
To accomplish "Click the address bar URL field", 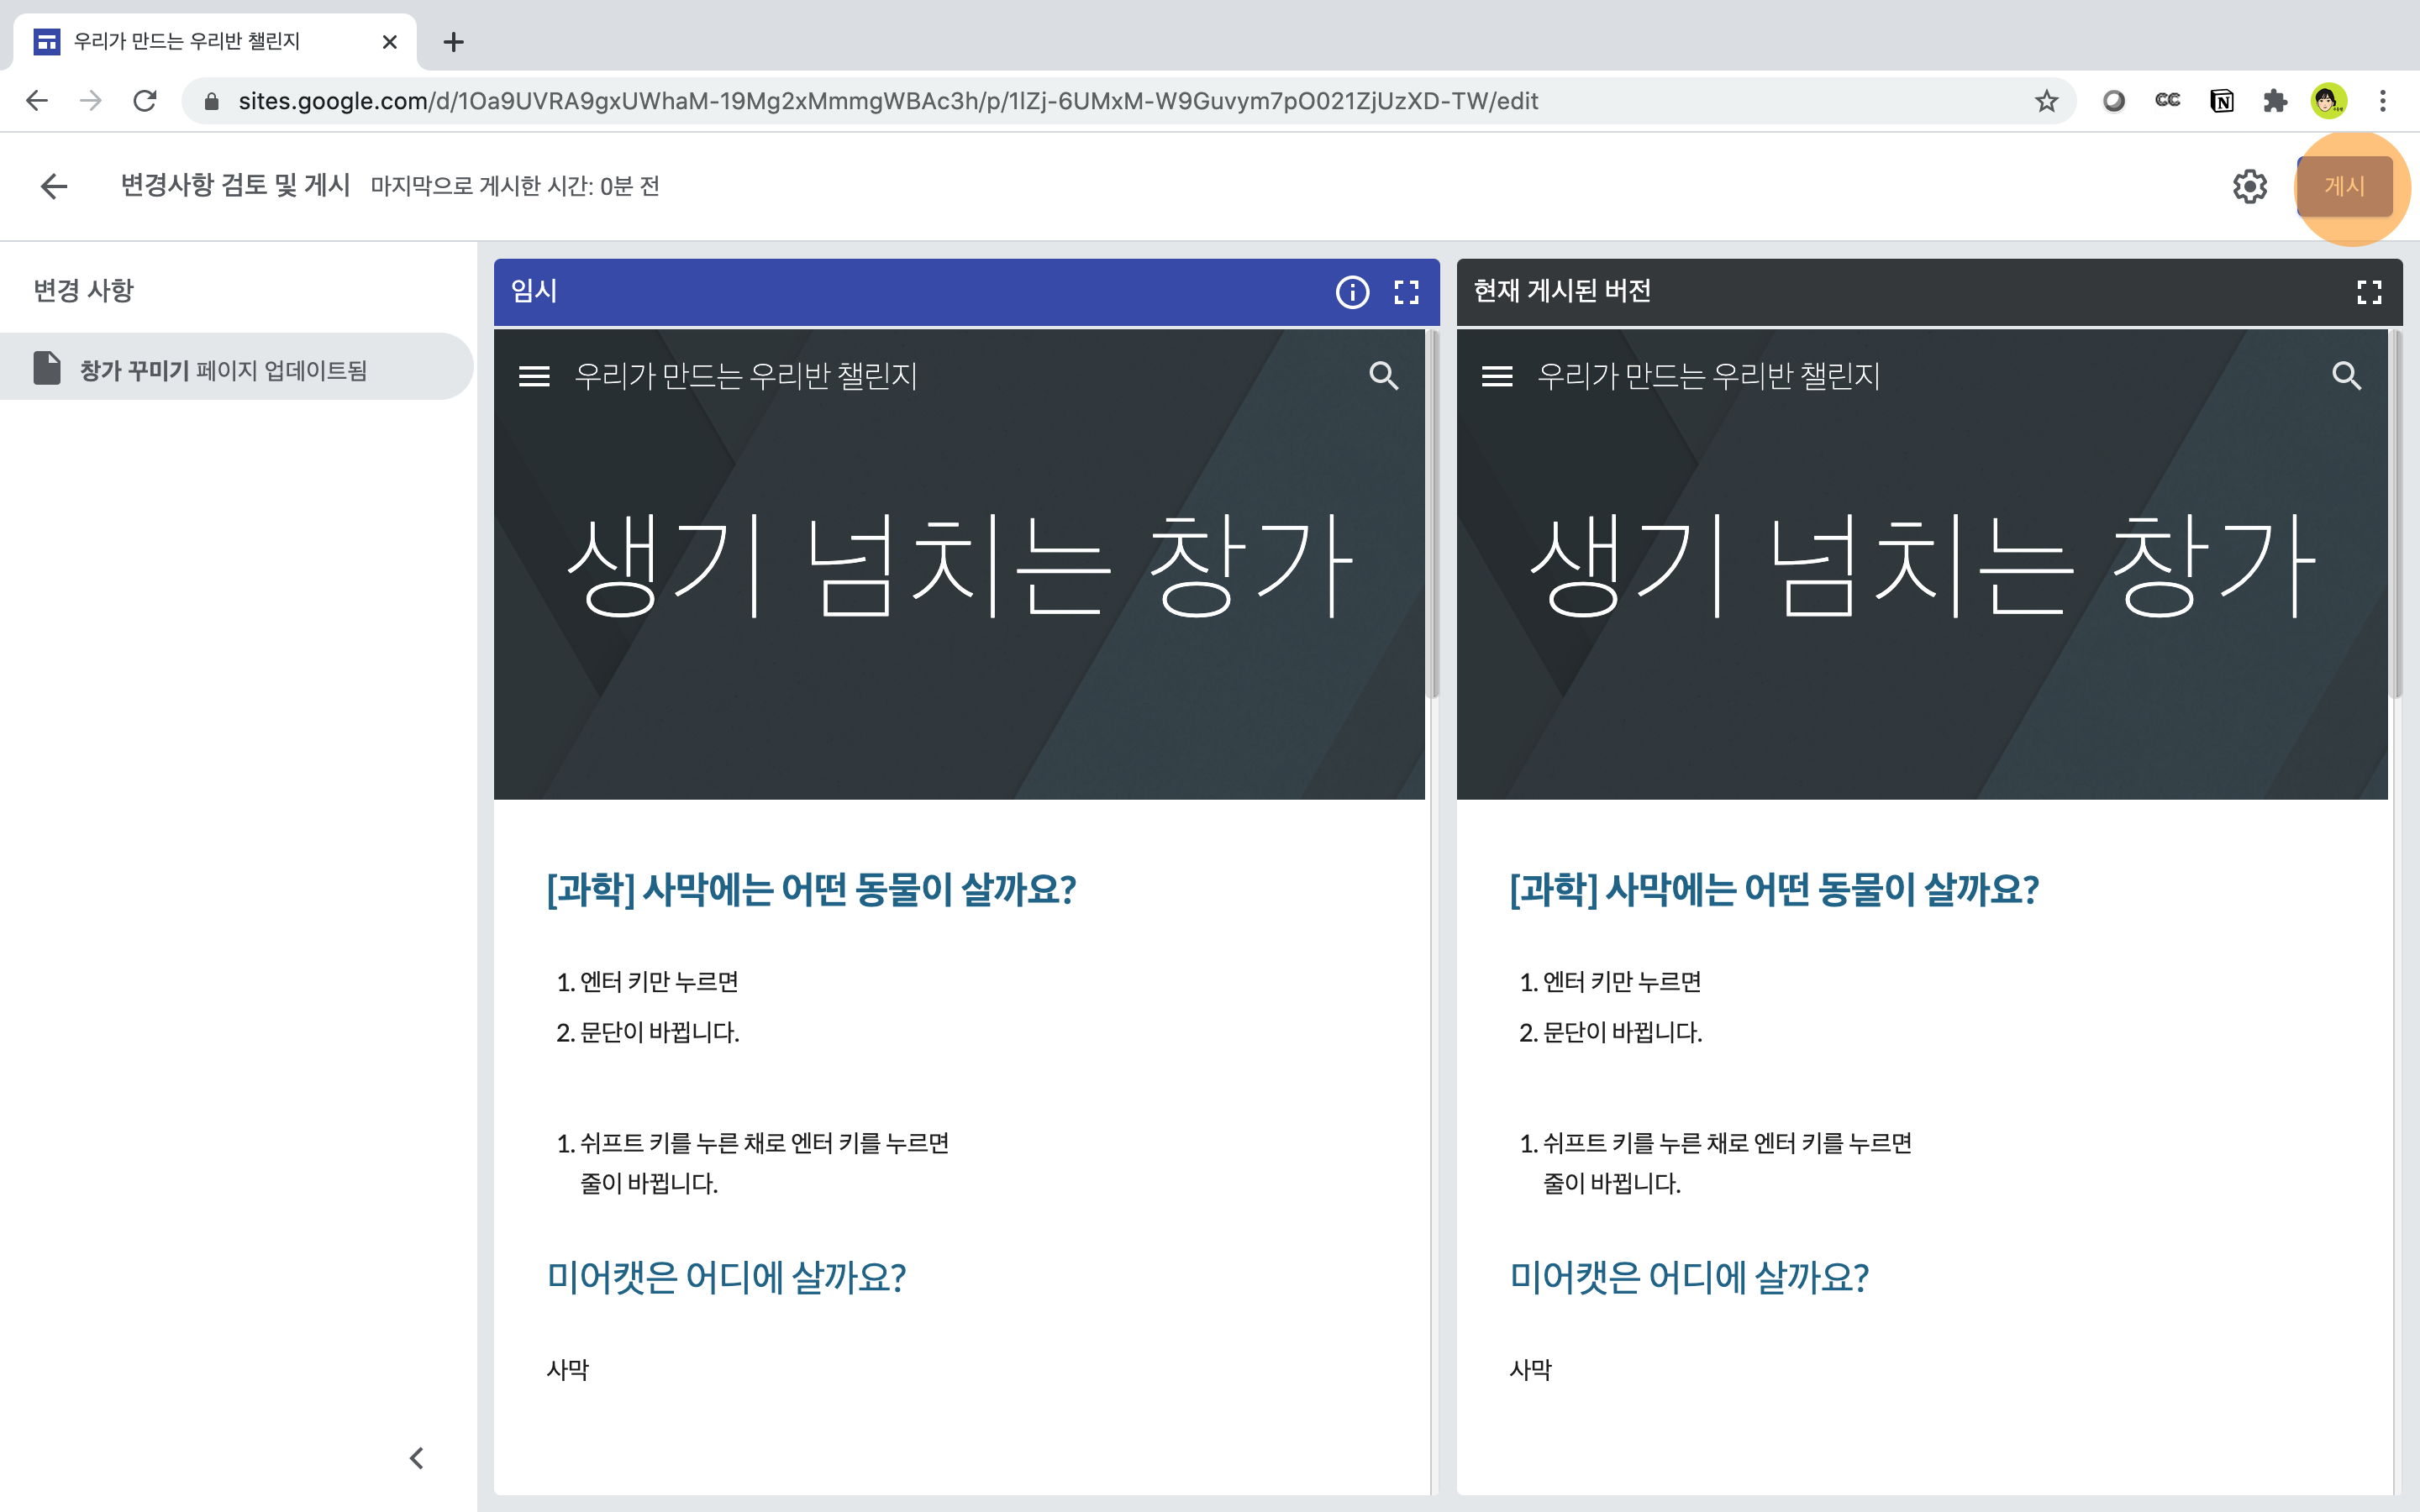I will tap(887, 101).
